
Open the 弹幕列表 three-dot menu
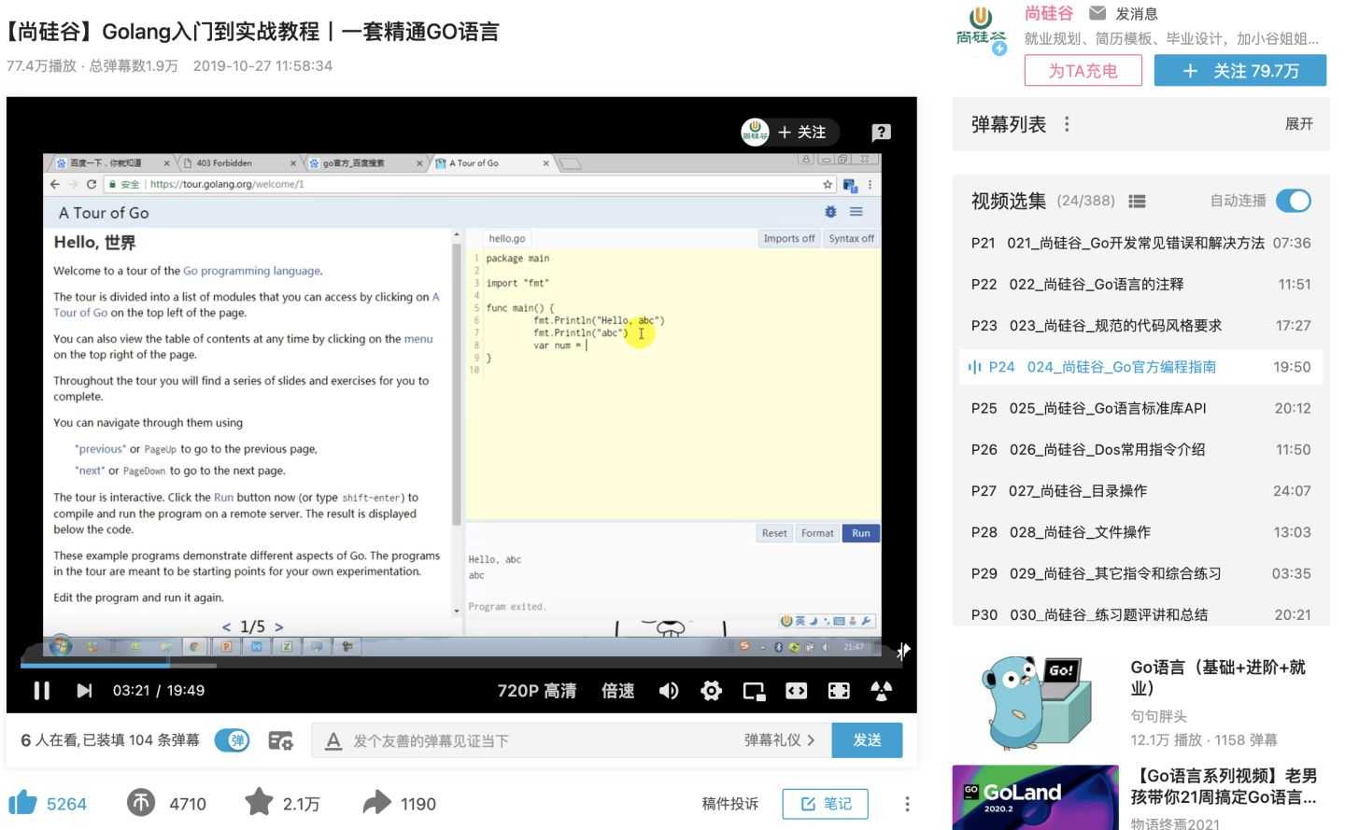(1066, 123)
